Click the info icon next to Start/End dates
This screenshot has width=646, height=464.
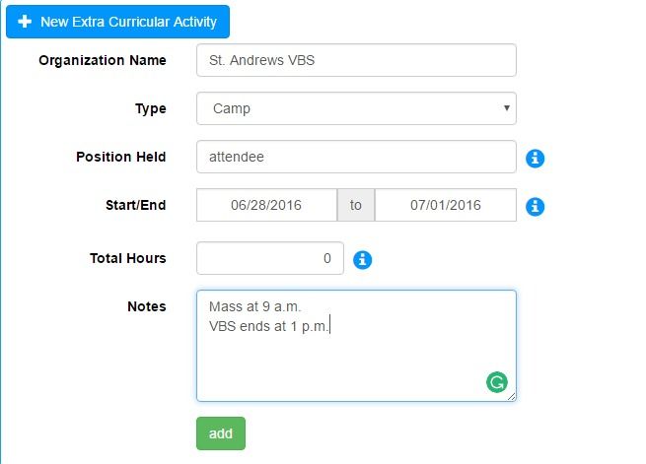click(535, 206)
